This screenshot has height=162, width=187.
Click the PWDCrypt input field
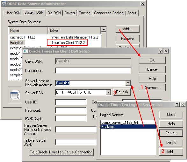(x=71, y=119)
